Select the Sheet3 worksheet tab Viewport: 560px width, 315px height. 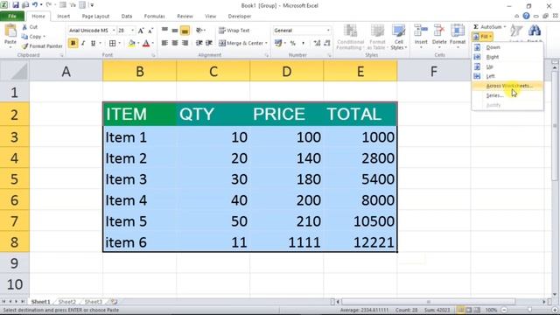(94, 302)
